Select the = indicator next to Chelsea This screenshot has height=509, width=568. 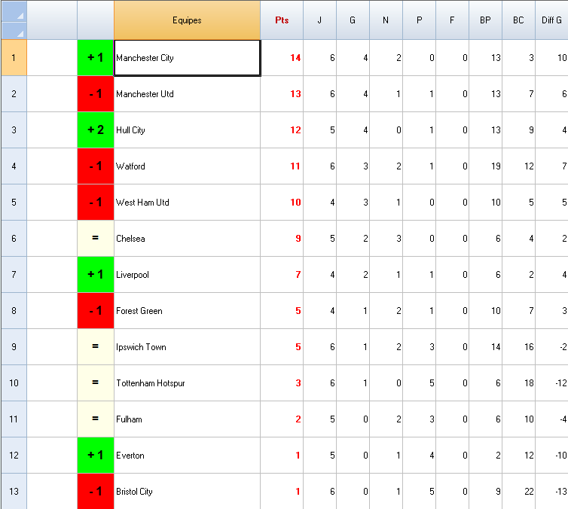(96, 239)
